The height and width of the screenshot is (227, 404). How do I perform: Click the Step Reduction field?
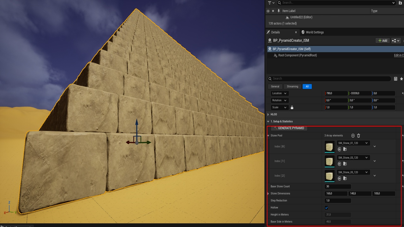[x=338, y=201]
